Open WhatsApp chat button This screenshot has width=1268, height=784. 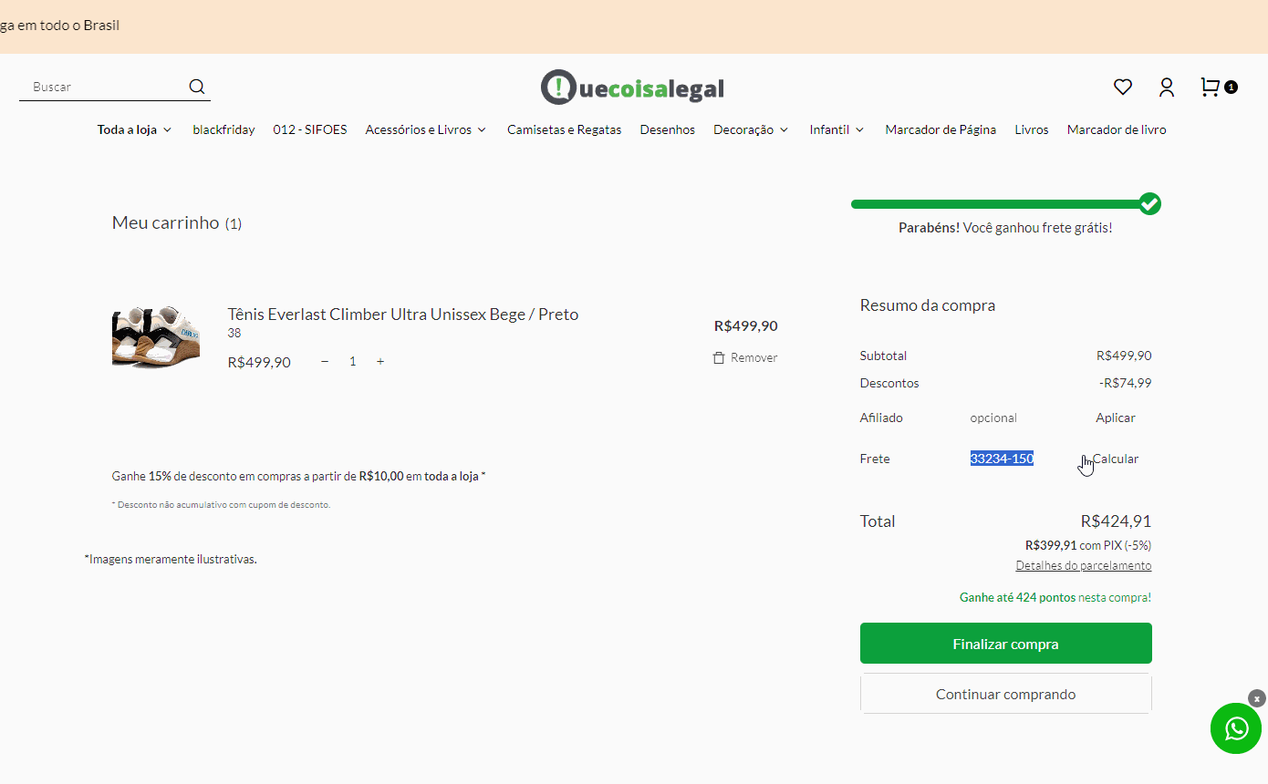1236,728
